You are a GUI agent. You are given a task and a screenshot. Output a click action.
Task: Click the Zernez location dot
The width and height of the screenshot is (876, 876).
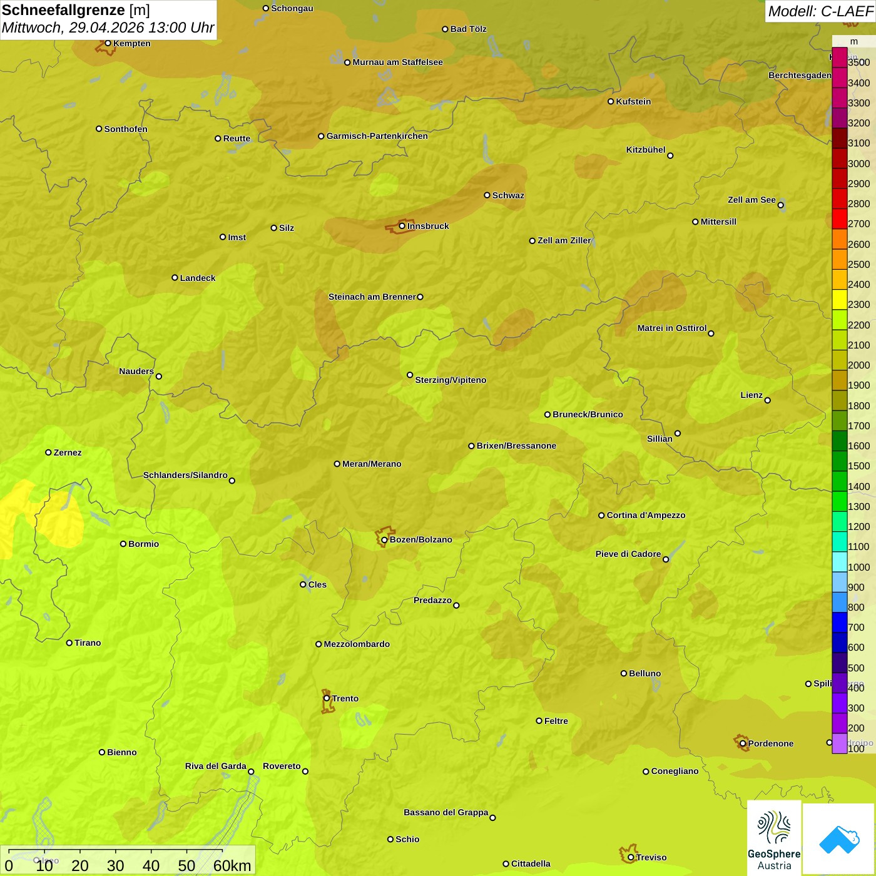[48, 452]
